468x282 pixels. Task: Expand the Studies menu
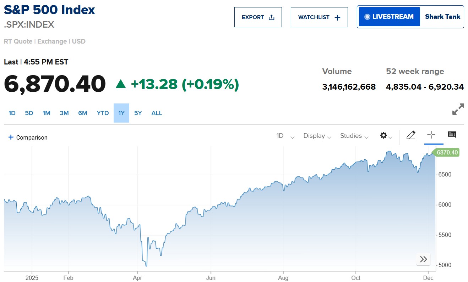pyautogui.click(x=353, y=136)
